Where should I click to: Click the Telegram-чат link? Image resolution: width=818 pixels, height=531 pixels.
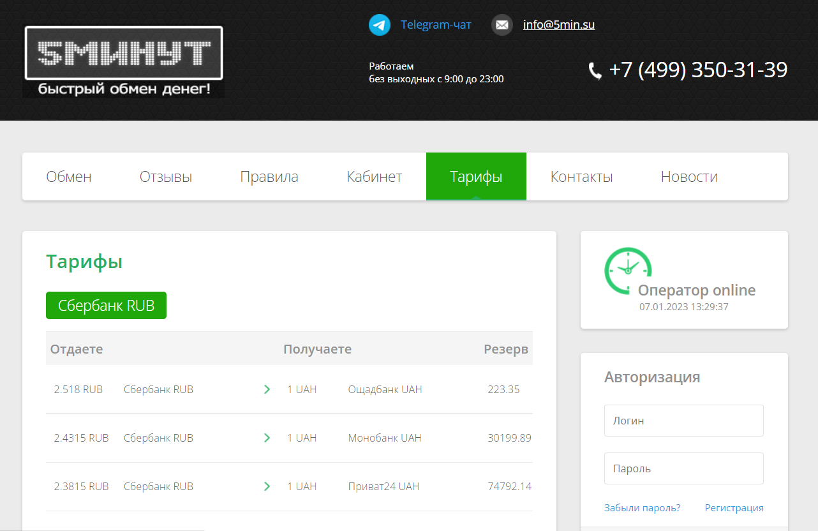coord(436,25)
